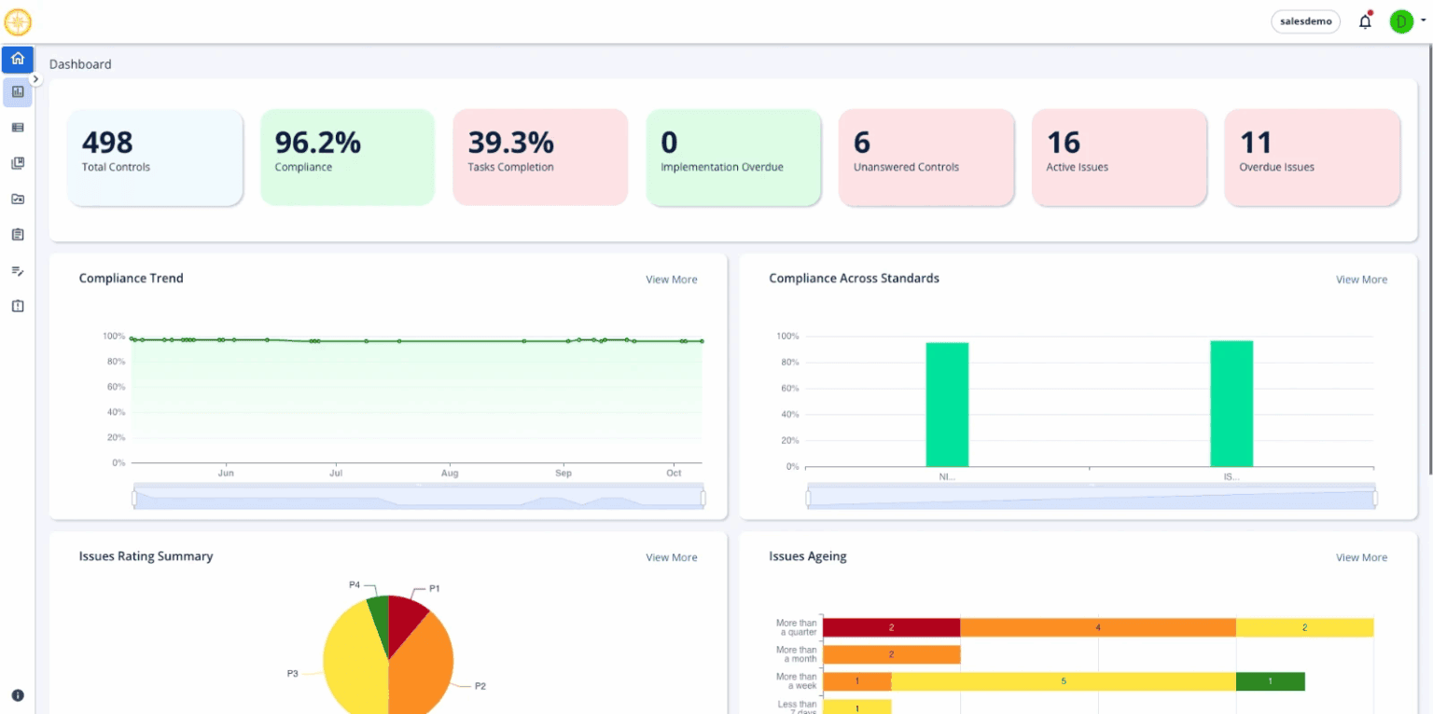Screen dimensions: 1433x714
Task: Click green segment in More than a week row
Action: click(1270, 681)
